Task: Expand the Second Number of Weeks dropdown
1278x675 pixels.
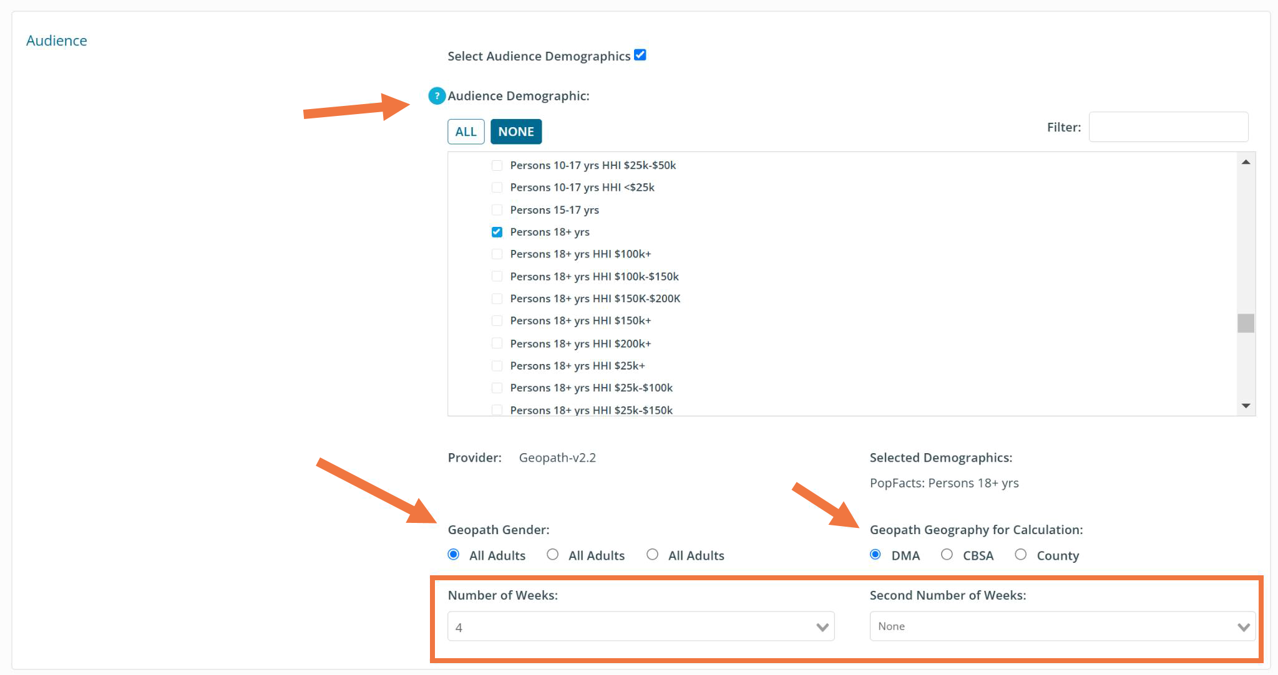Action: 1062,626
